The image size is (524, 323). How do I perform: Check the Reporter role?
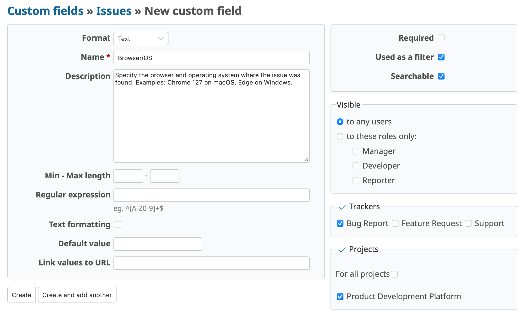(356, 180)
